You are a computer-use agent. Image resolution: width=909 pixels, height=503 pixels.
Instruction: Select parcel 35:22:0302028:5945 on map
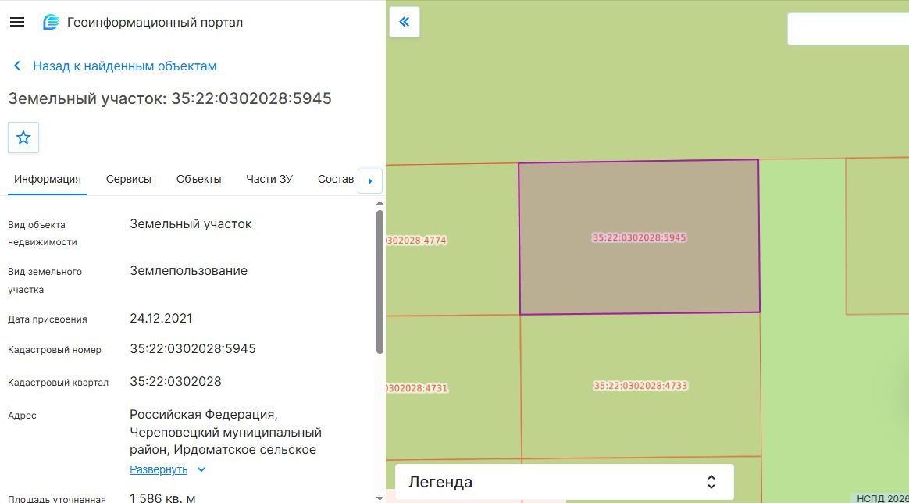point(640,237)
